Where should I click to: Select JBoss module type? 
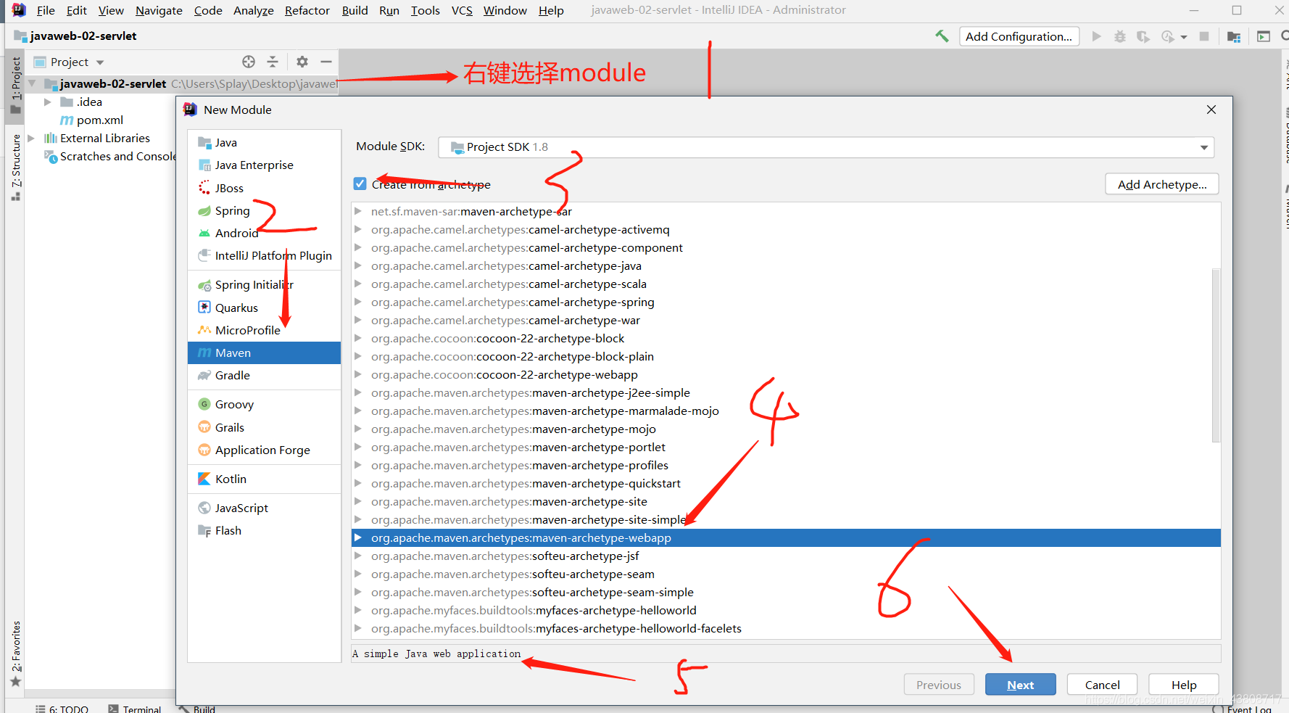[264, 189]
